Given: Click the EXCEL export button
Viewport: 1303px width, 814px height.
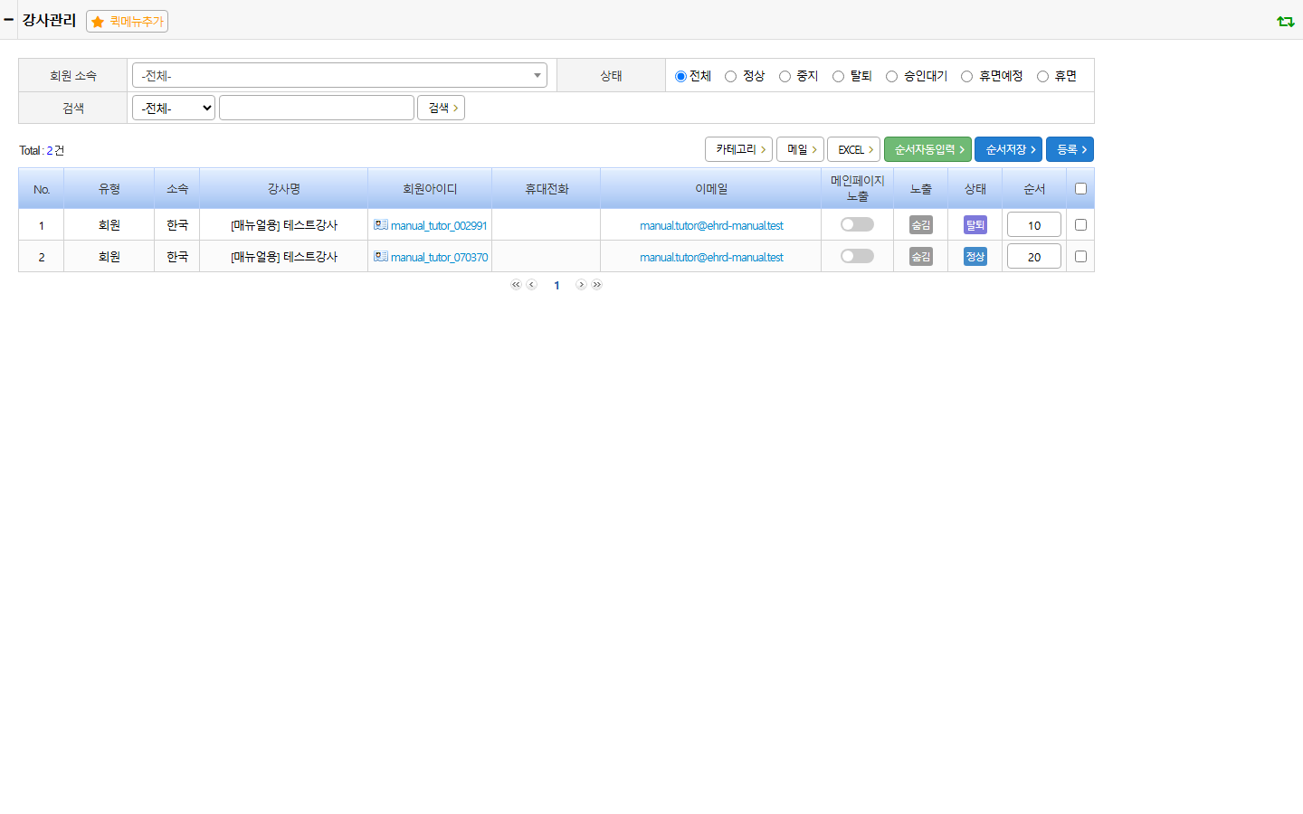Looking at the screenshot, I should click(x=853, y=149).
